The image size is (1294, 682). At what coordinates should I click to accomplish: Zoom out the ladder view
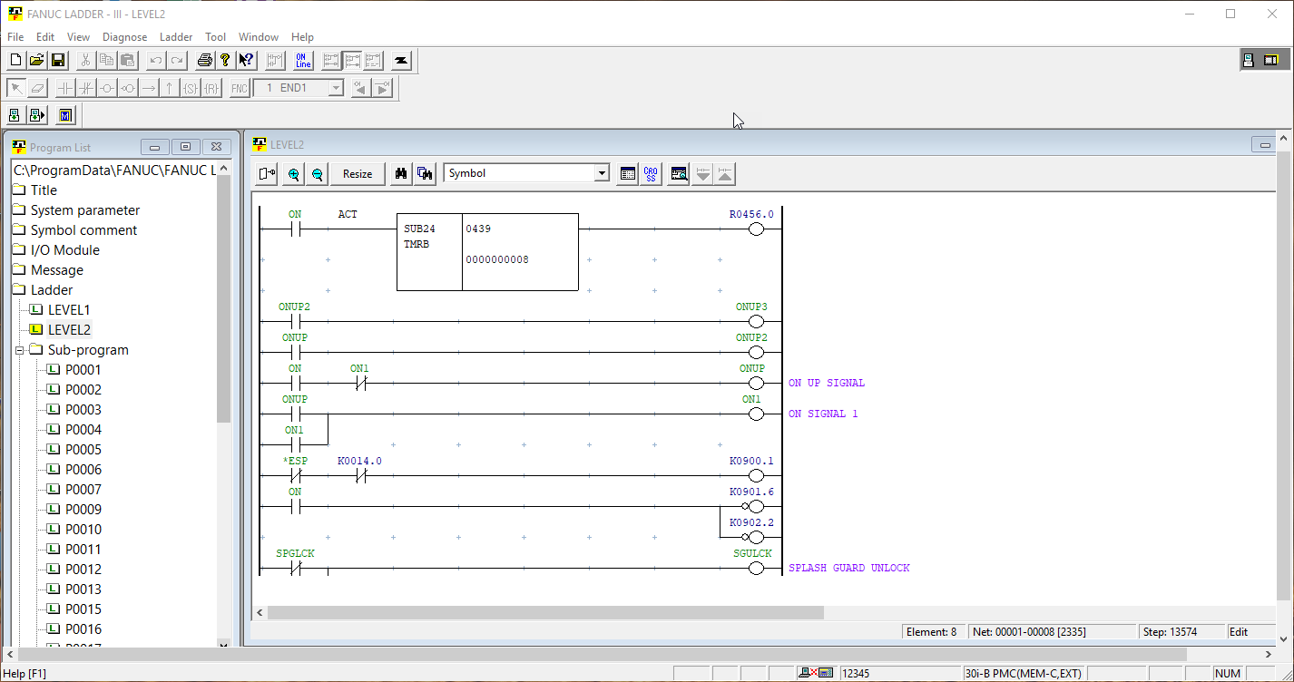[315, 173]
